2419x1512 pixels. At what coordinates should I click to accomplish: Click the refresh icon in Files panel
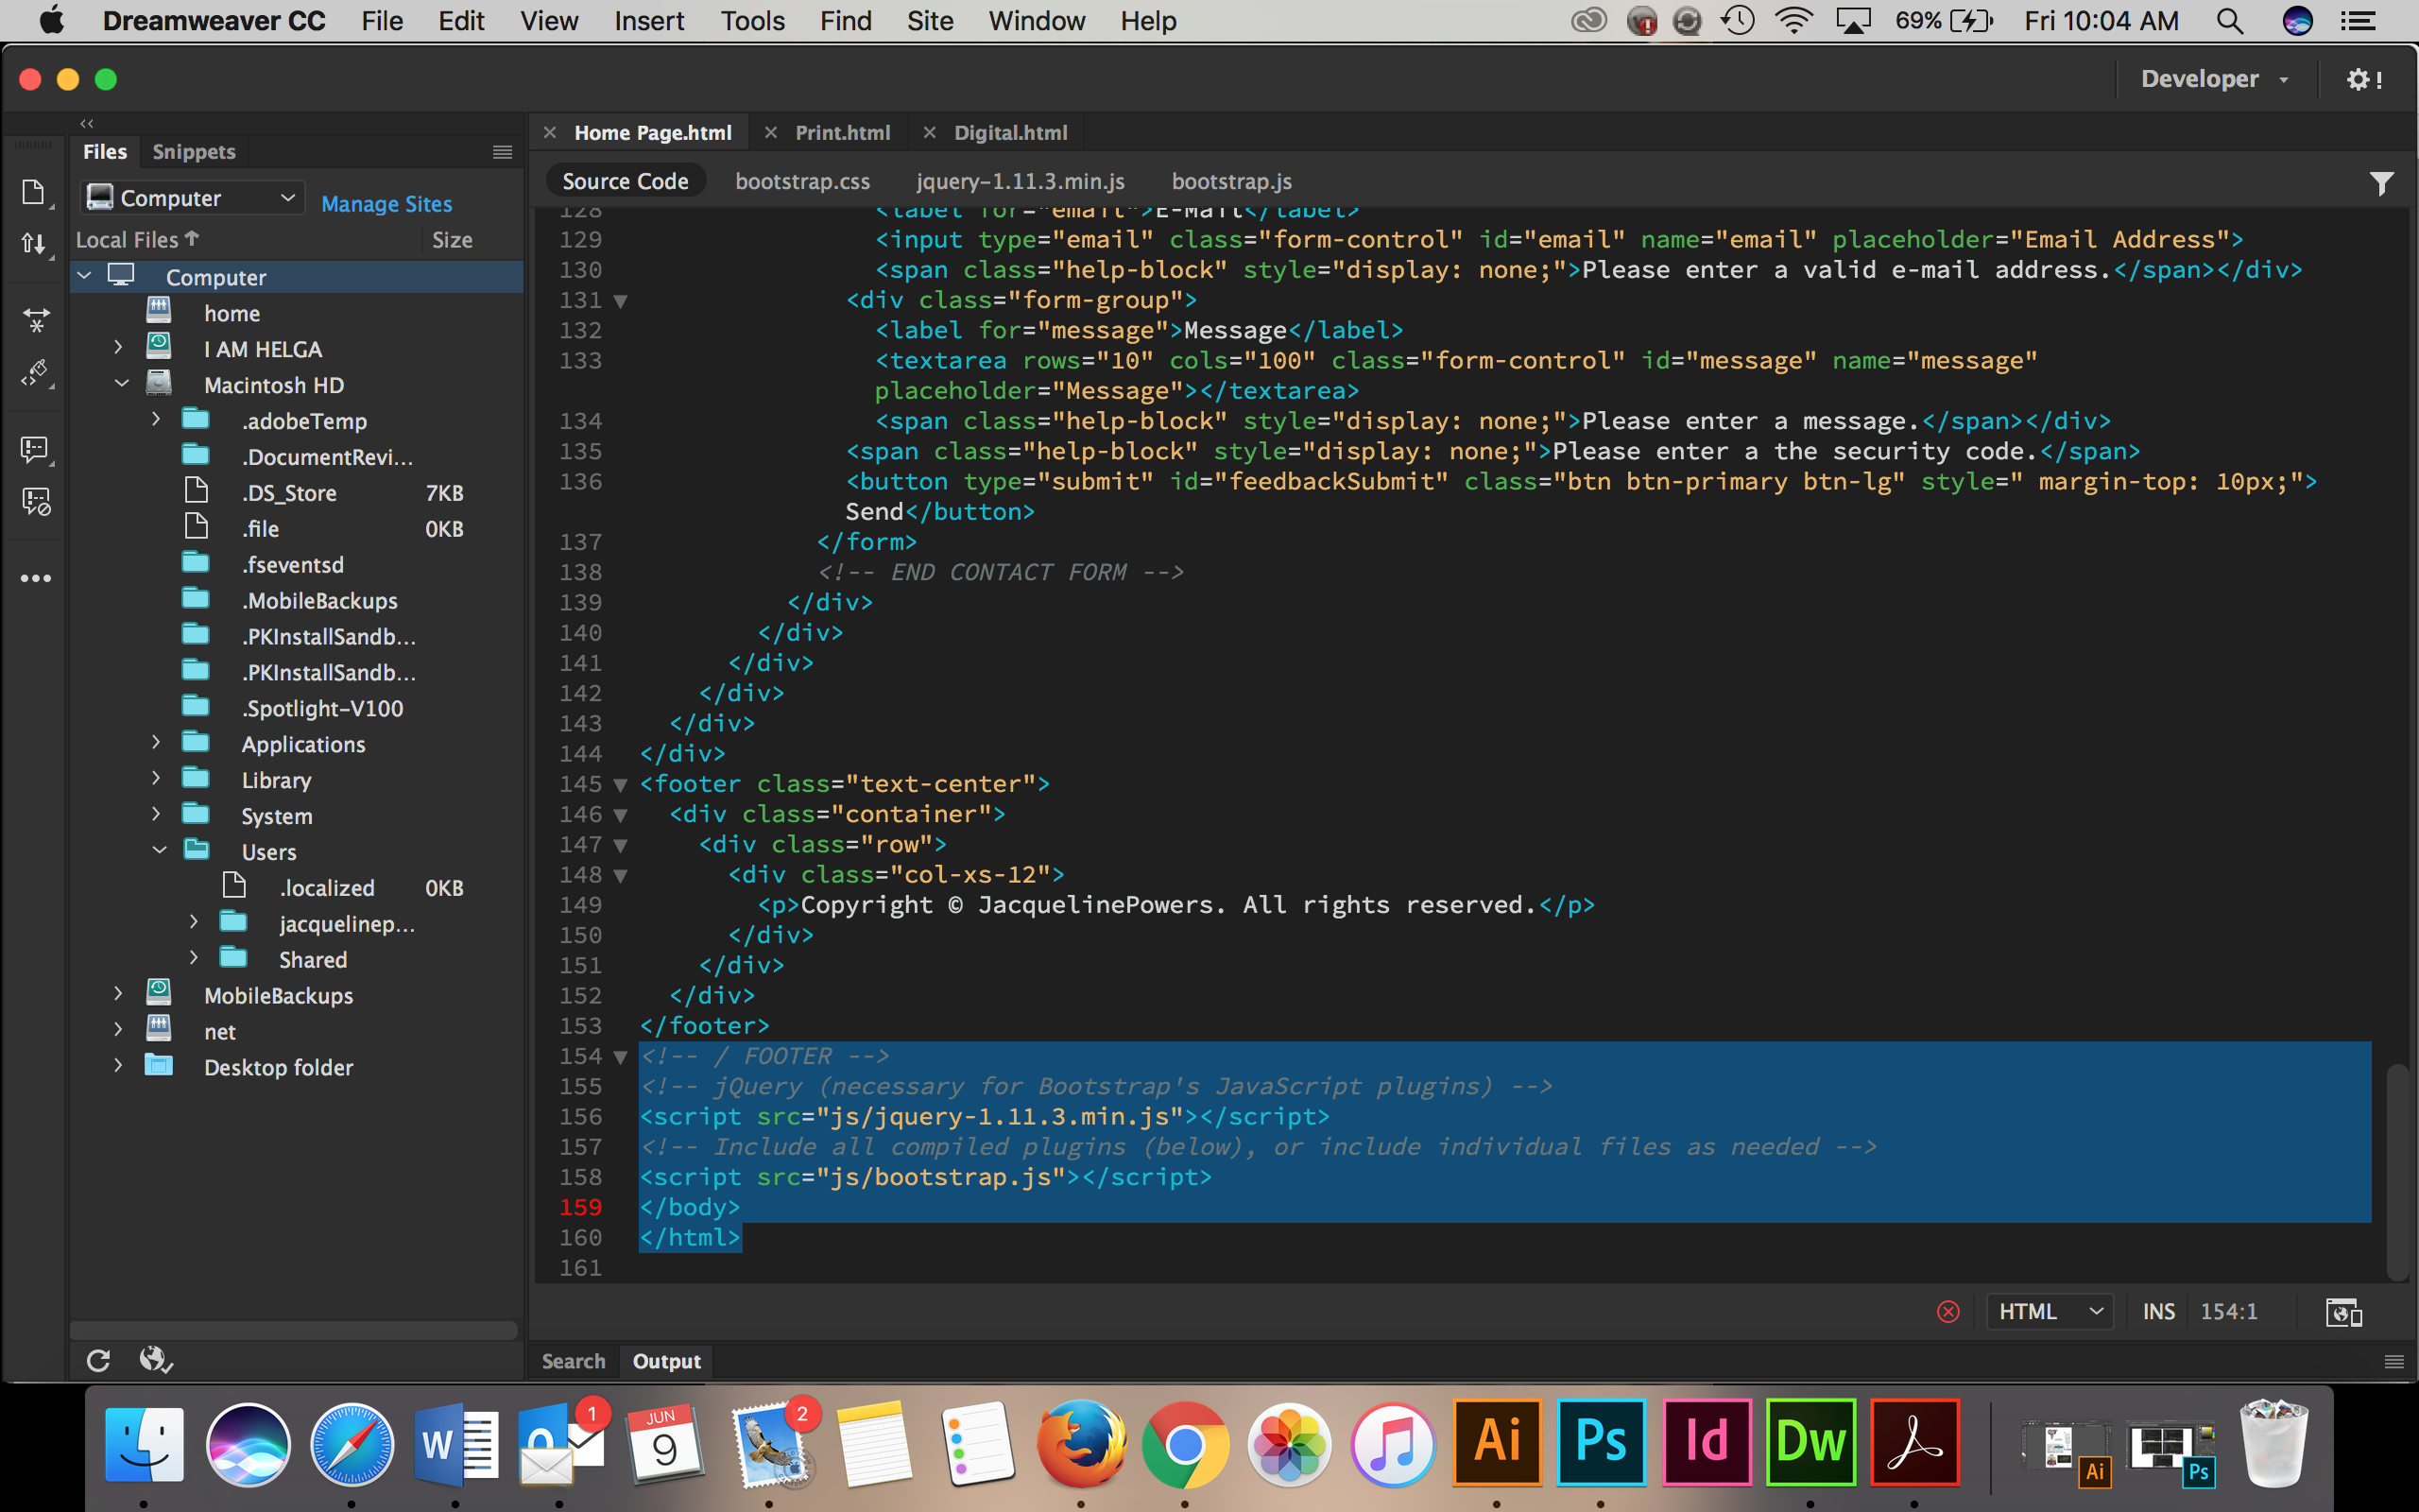point(98,1360)
